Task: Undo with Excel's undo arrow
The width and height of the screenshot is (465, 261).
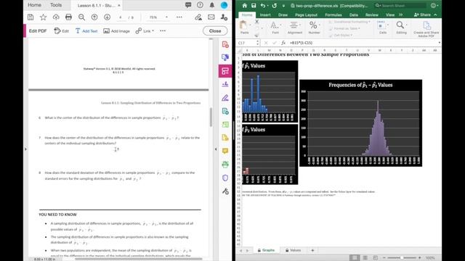Action: (x=263, y=6)
